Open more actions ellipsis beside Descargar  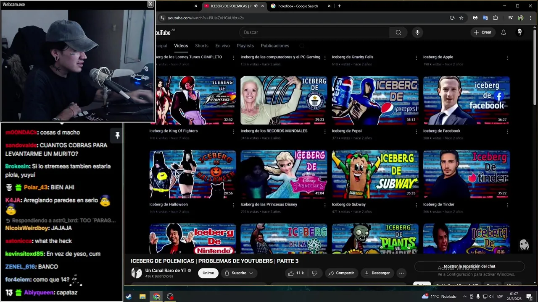(x=401, y=273)
